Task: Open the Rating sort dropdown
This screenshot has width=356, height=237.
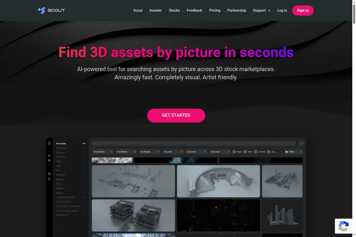Action: tap(293, 152)
